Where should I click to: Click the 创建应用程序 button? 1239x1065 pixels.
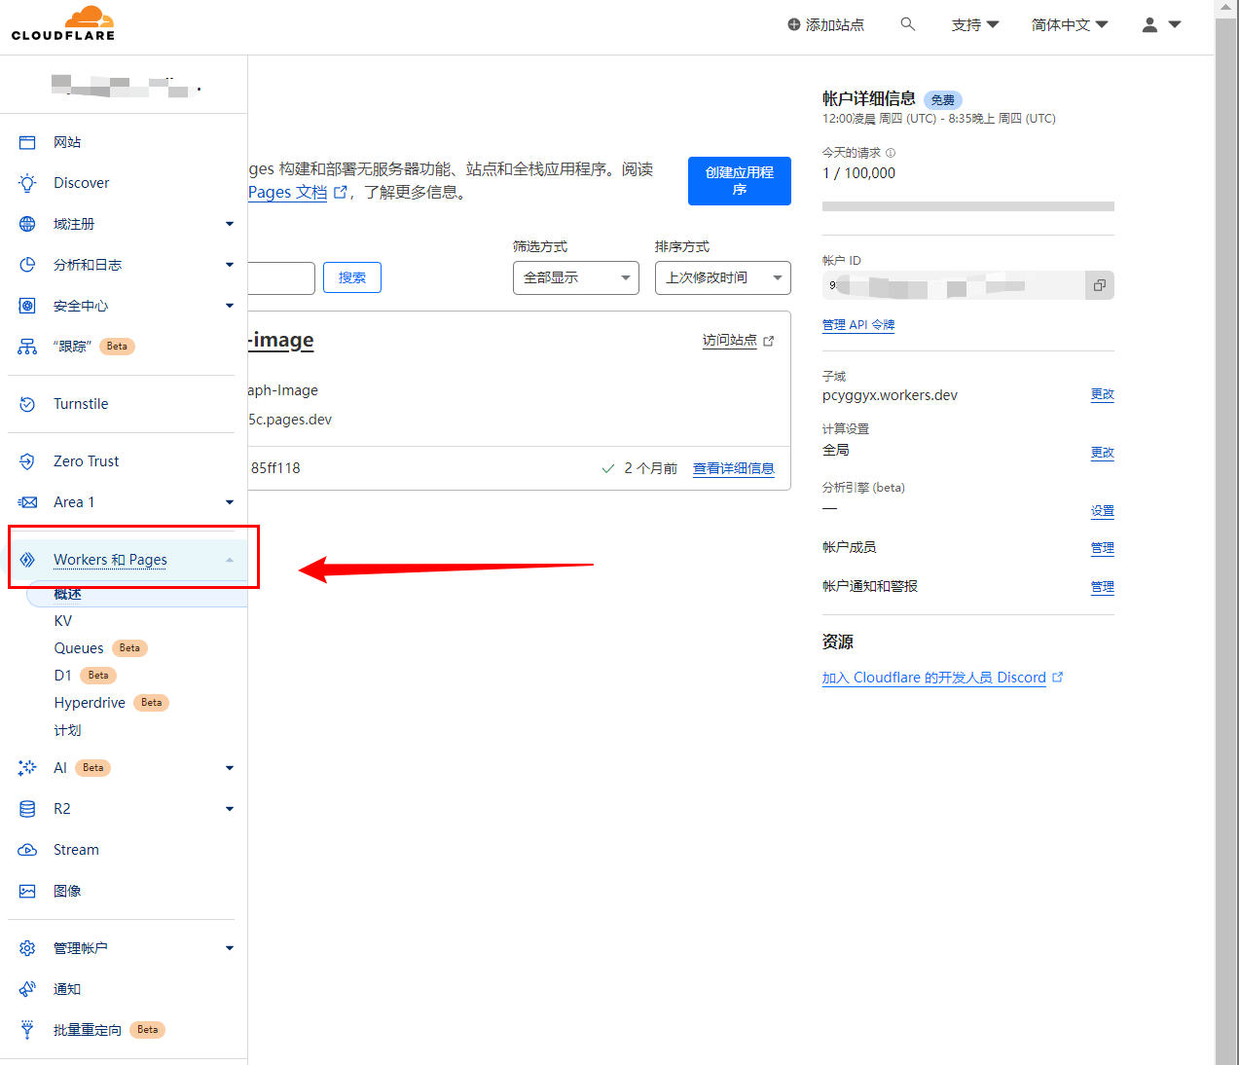coord(739,181)
